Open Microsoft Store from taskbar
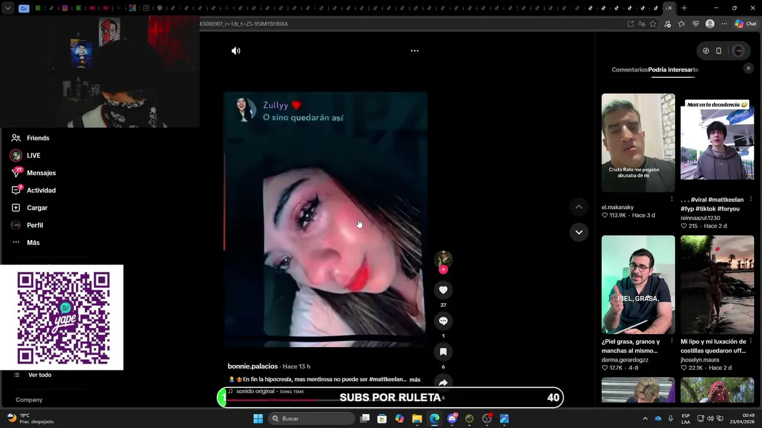 [x=382, y=418]
